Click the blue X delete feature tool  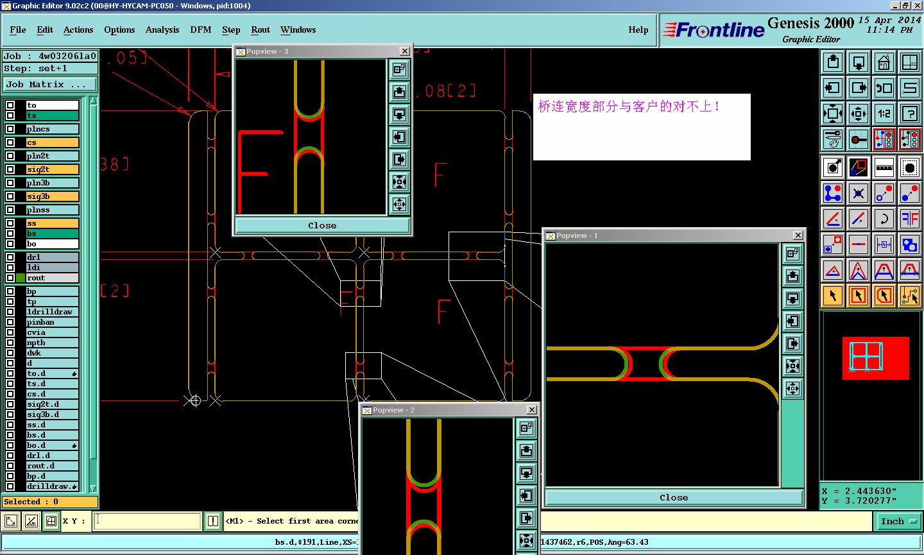click(859, 193)
